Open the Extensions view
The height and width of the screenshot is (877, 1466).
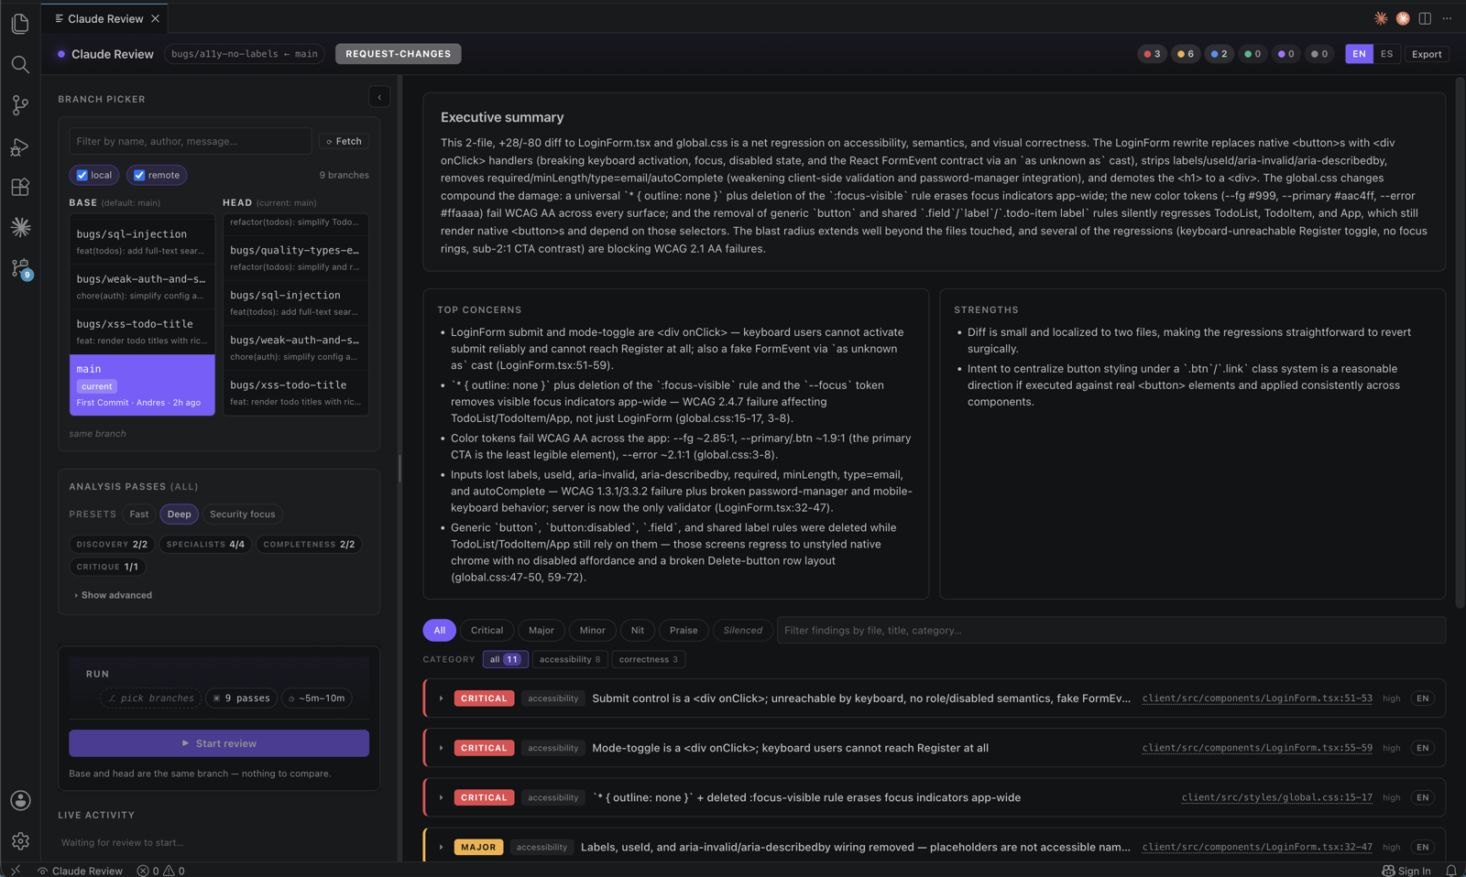pos(20,187)
